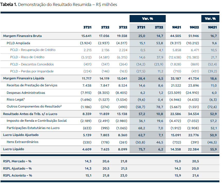The image size is (222, 183).
Task: Click the 3T22 column header
Action: click(123, 27)
